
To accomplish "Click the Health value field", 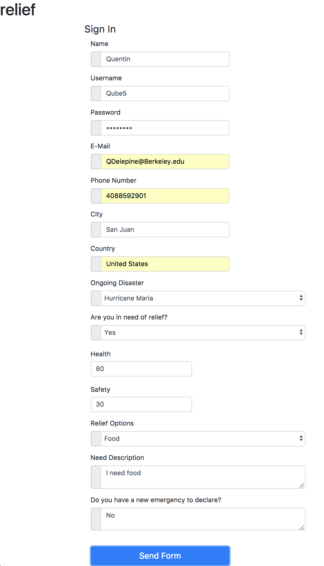I will [141, 369].
